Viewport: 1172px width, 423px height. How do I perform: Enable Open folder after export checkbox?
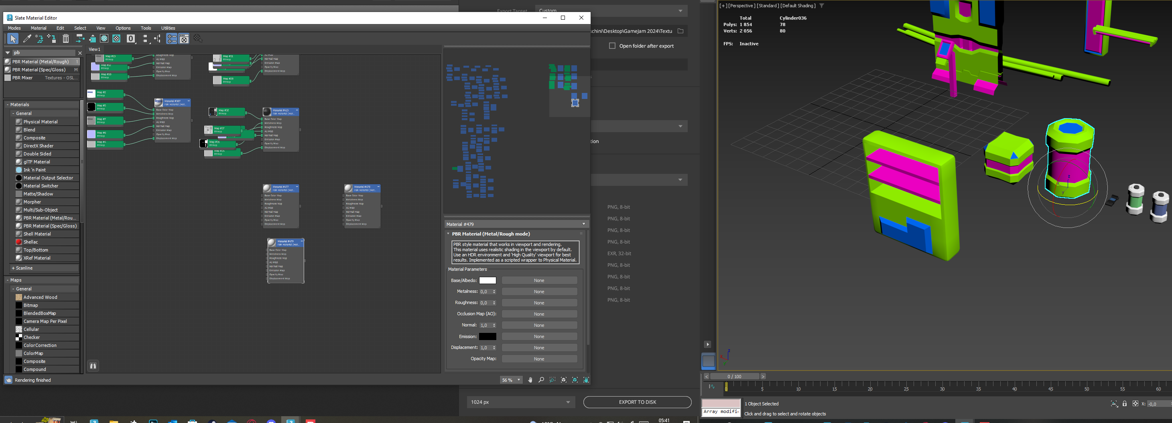(612, 46)
